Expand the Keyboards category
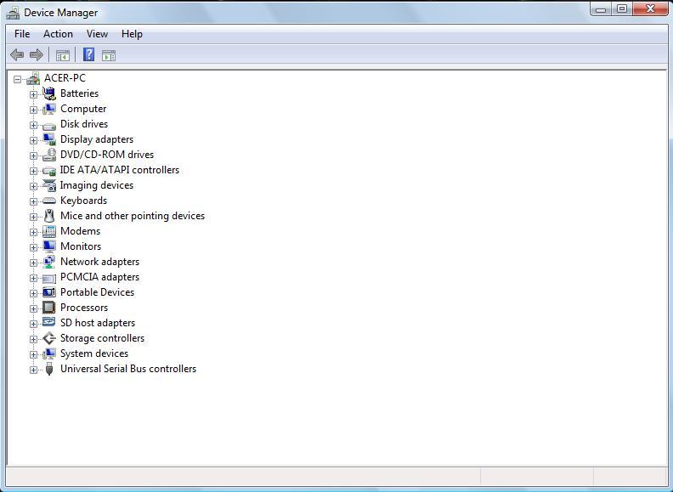673x492 pixels. click(33, 201)
